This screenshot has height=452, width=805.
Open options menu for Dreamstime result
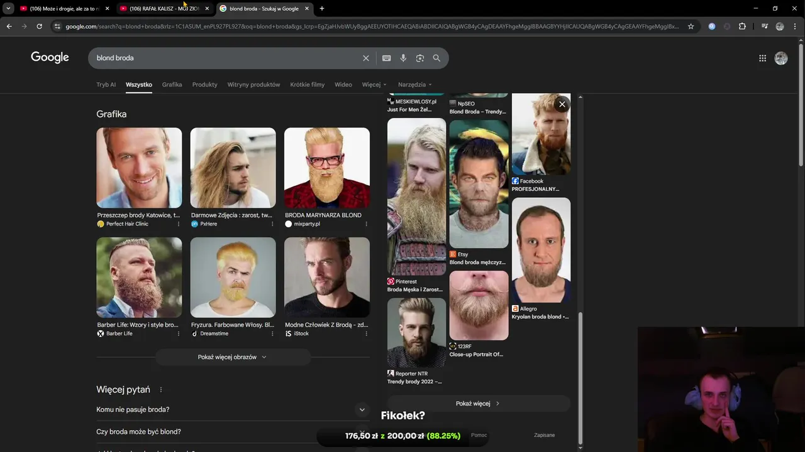tap(272, 334)
